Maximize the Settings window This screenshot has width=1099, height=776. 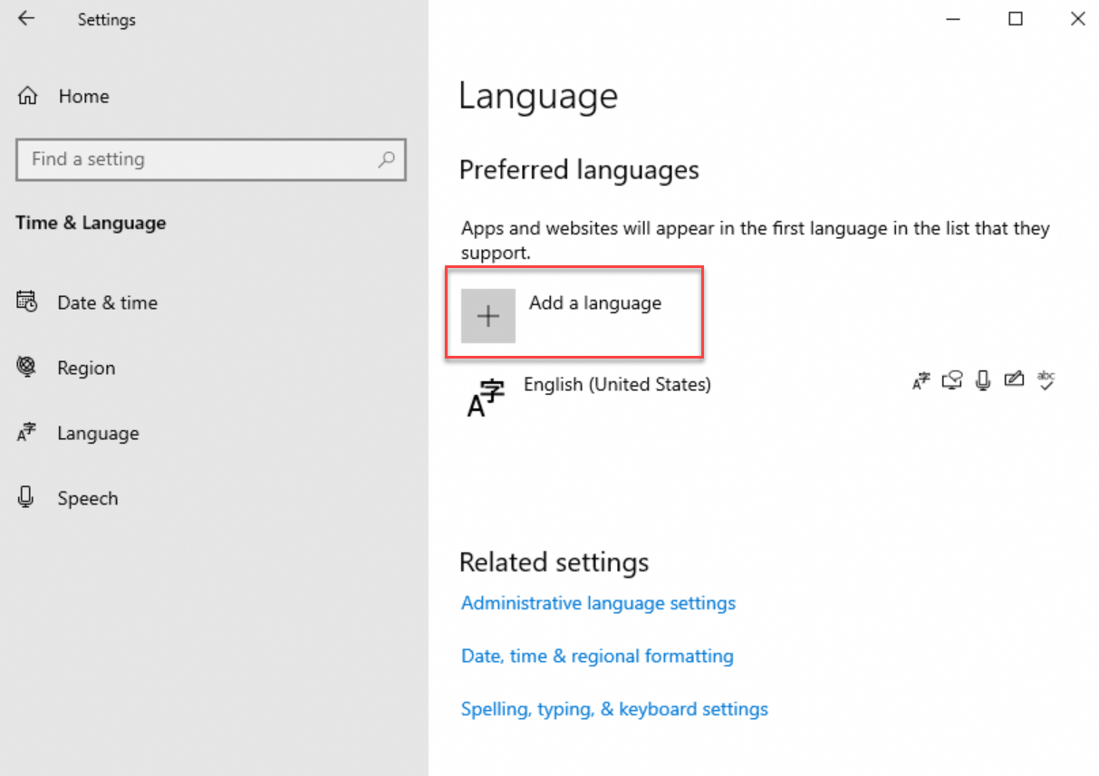[1016, 19]
